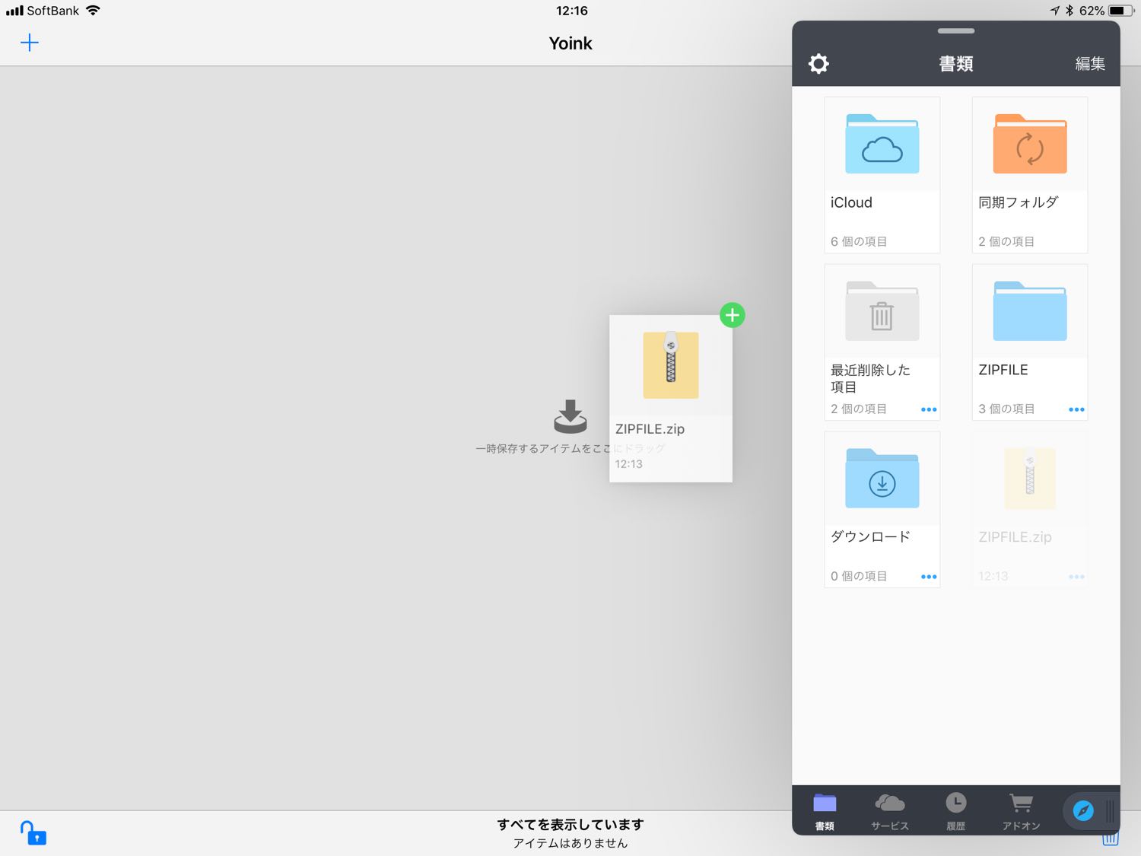Image resolution: width=1141 pixels, height=856 pixels.
Task: Show more options for faded ZIPFILE.zip
Action: click(1076, 577)
